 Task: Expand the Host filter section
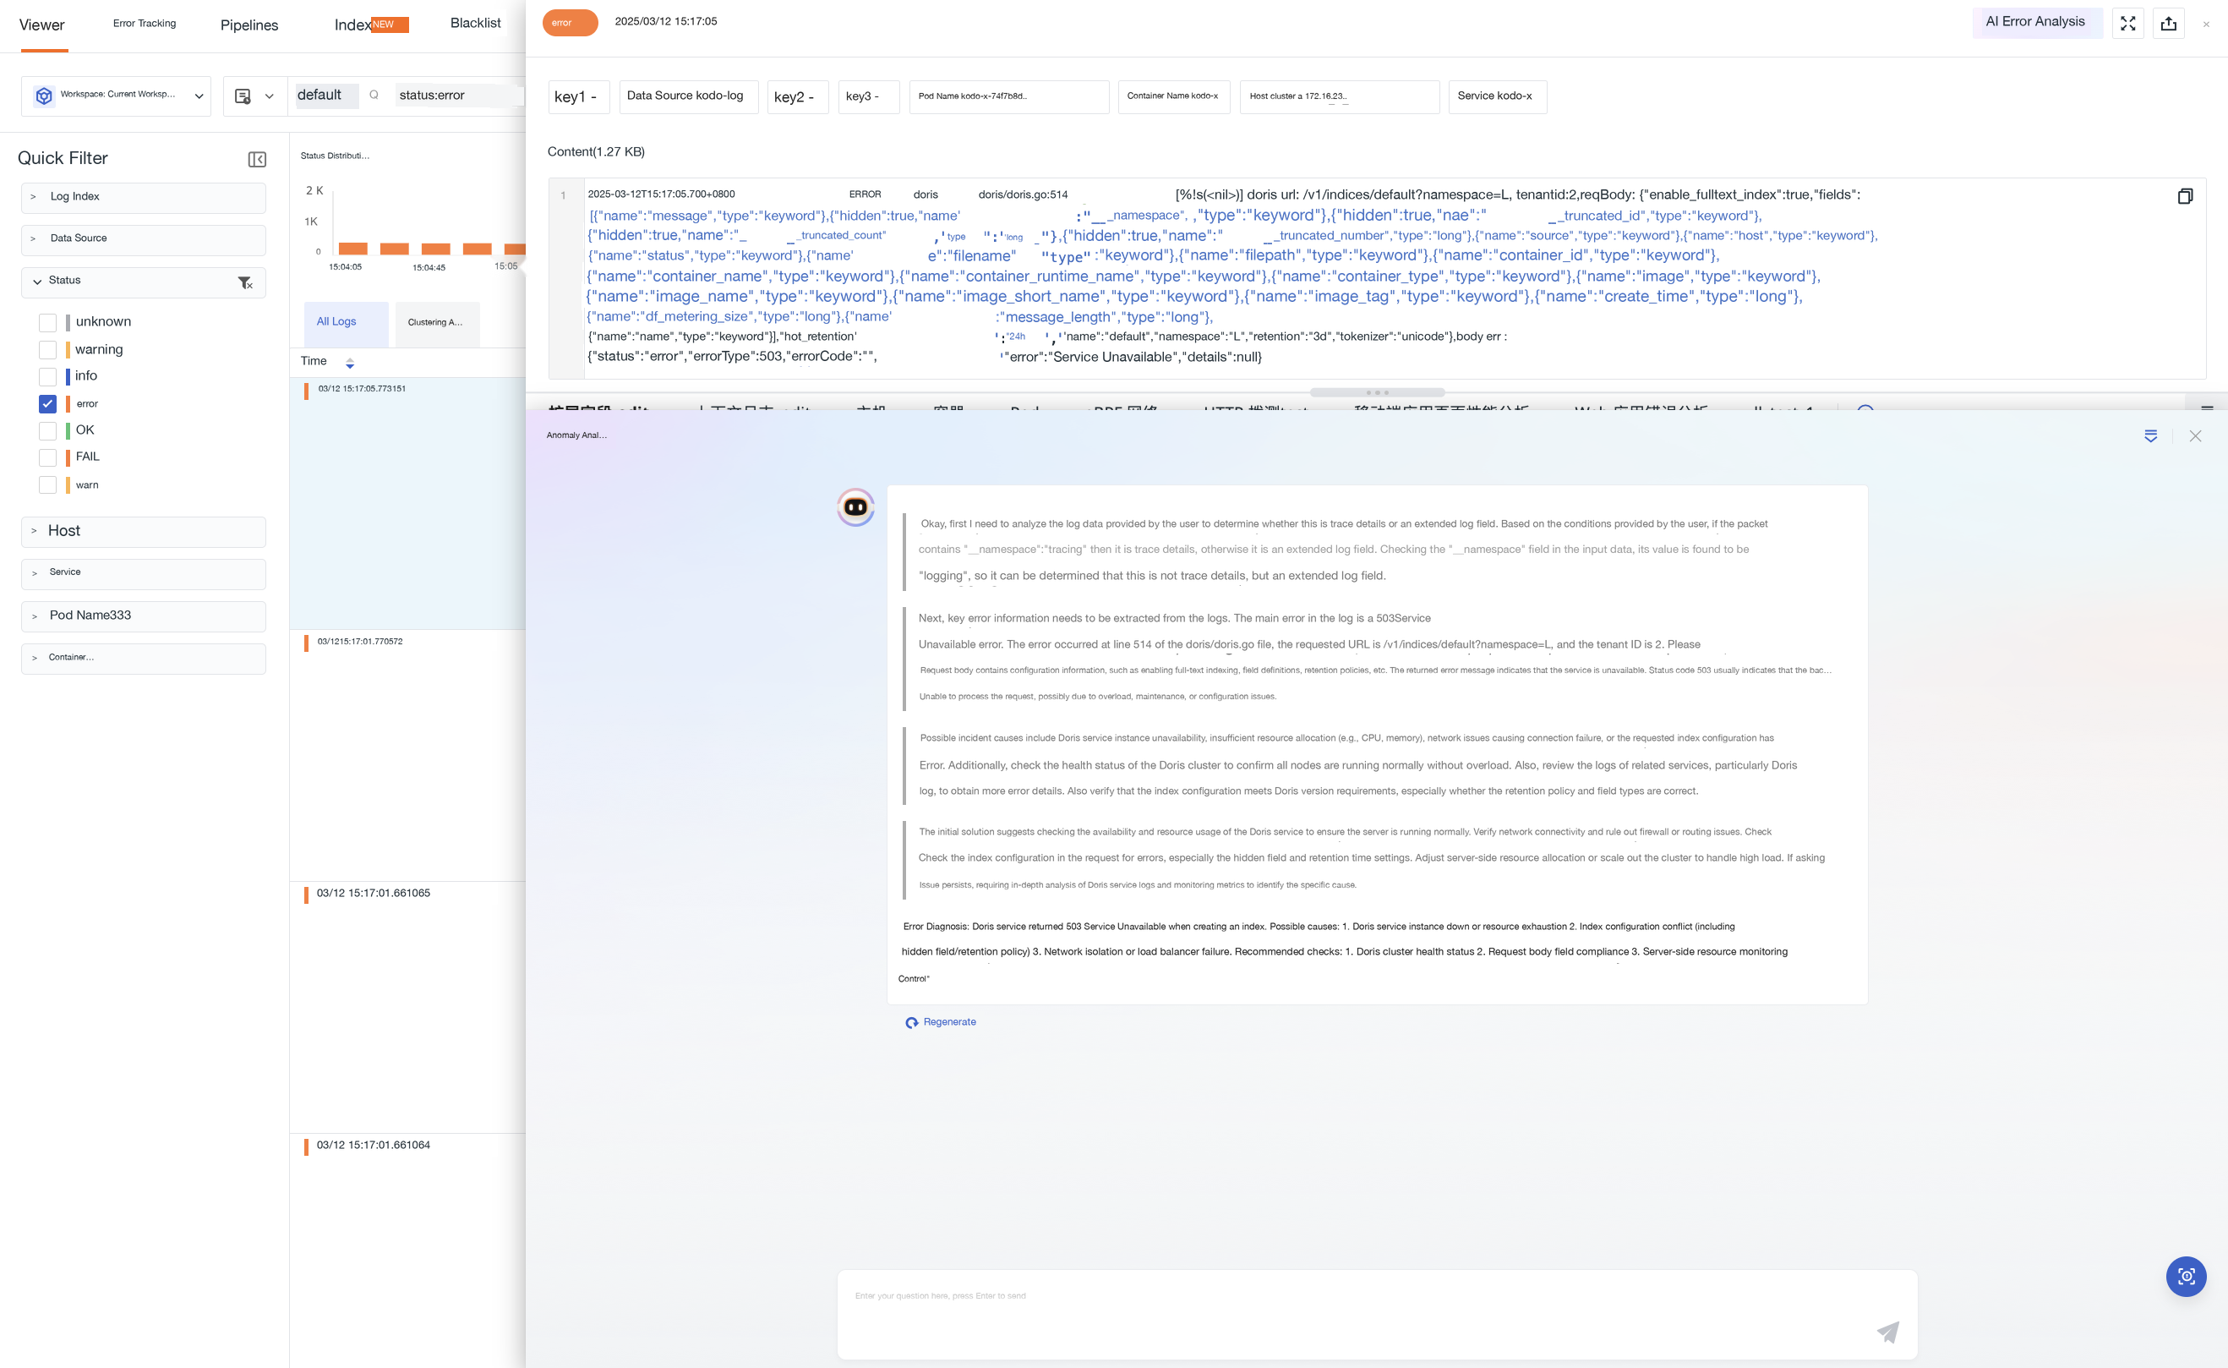click(x=143, y=531)
